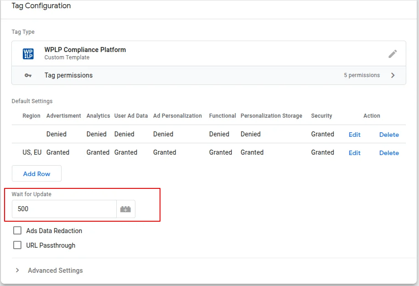Click the Advanced Settings label
419x286 pixels.
point(55,270)
